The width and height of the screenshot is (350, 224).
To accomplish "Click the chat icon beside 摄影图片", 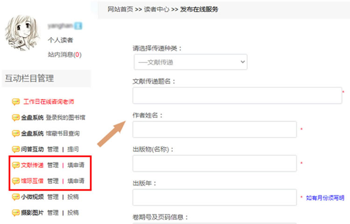I will tap(16, 213).
